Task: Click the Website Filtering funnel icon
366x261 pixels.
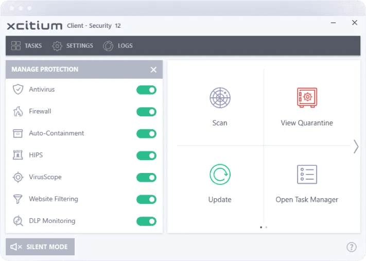Action: pos(18,199)
